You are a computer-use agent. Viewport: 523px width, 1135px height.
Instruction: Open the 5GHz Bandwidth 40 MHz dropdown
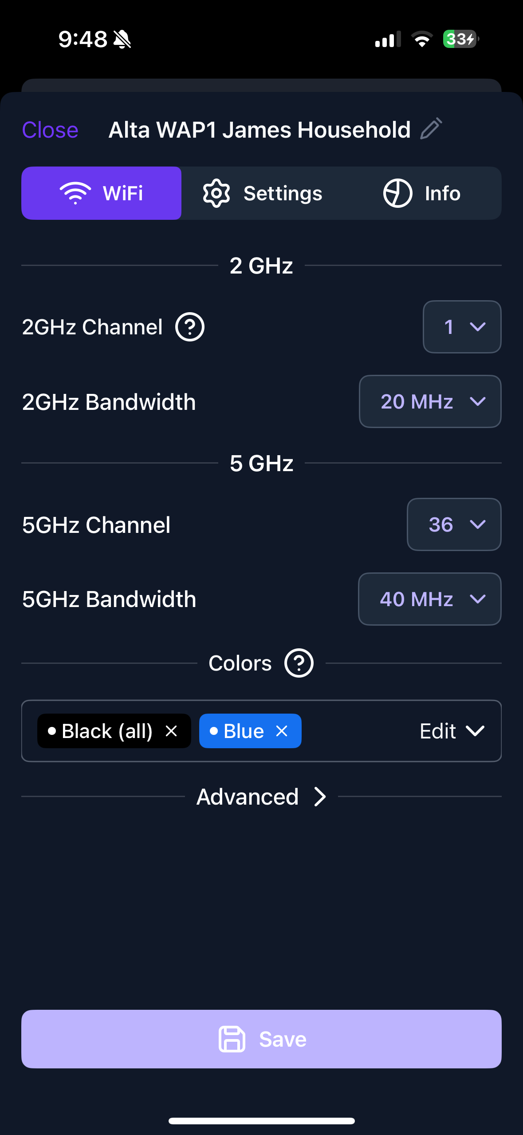[429, 599]
